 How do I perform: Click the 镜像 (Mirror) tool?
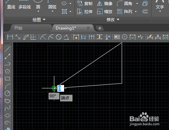pyautogui.click(x=105, y=4)
